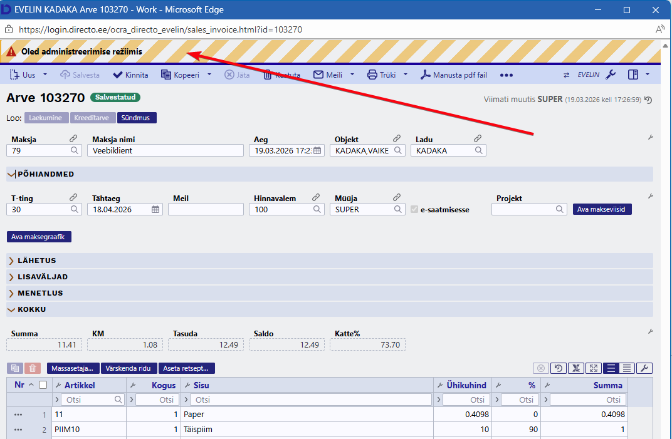The height and width of the screenshot is (439, 672).
Task: Open the Kopeeri menu
Action: tap(180, 75)
